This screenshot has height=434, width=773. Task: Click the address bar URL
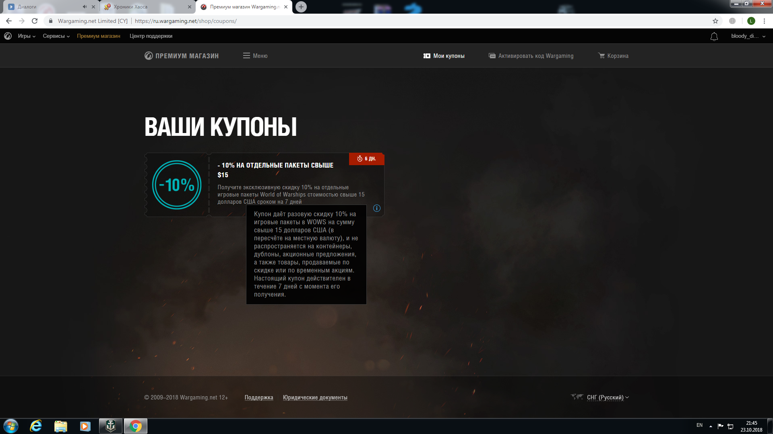(x=186, y=21)
